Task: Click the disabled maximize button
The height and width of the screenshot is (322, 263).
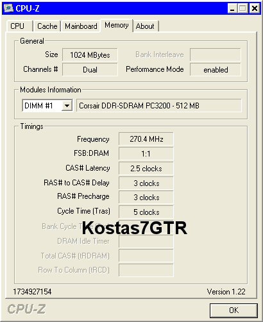Action: 243,8
